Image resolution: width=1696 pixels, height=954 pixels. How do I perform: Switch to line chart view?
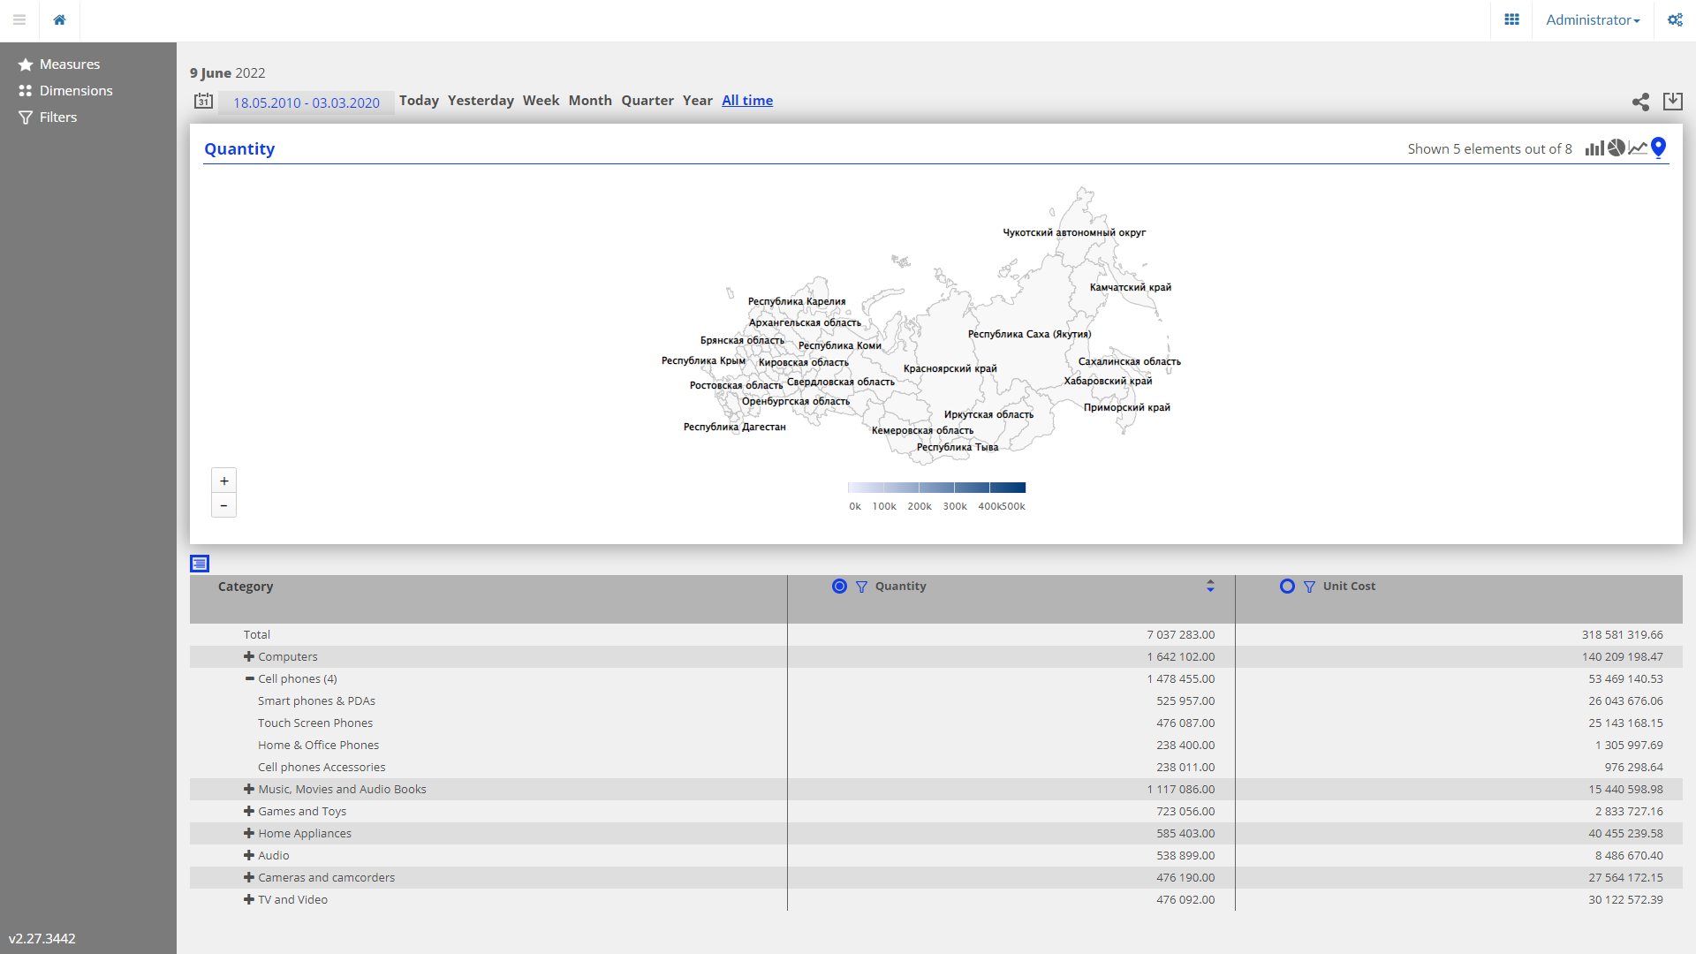click(1638, 148)
